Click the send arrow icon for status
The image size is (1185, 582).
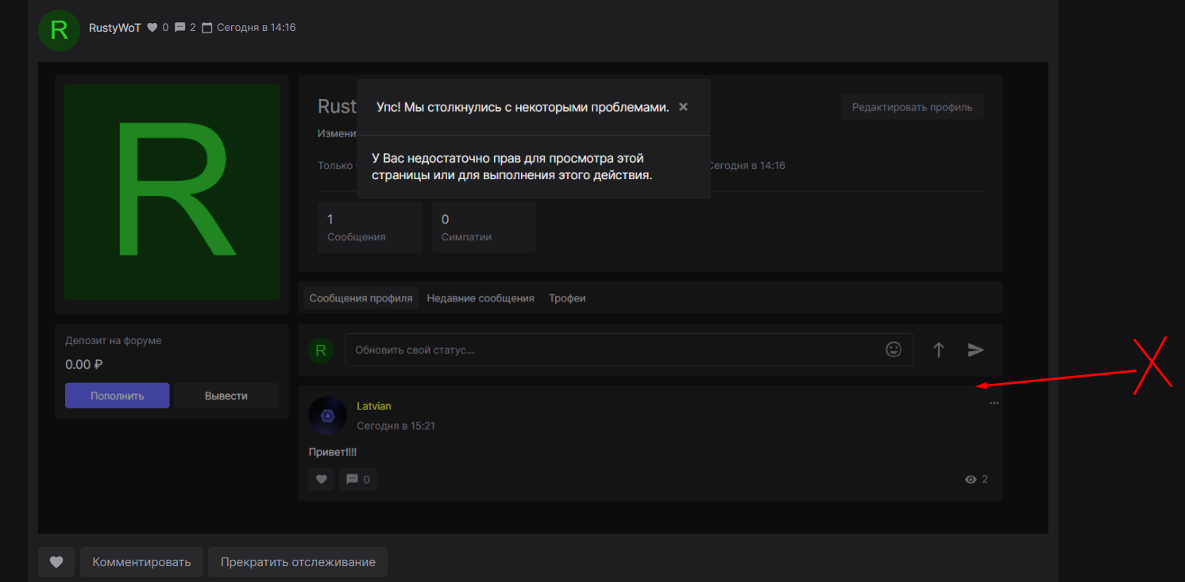[x=975, y=350]
